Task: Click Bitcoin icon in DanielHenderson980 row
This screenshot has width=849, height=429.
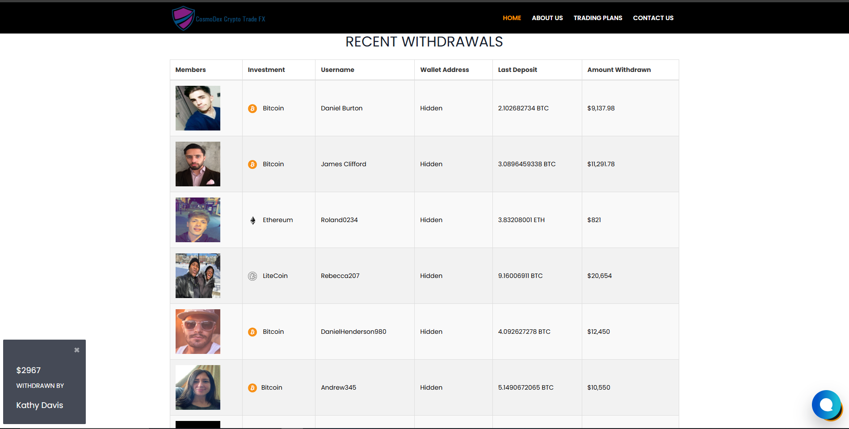Action: click(x=252, y=332)
